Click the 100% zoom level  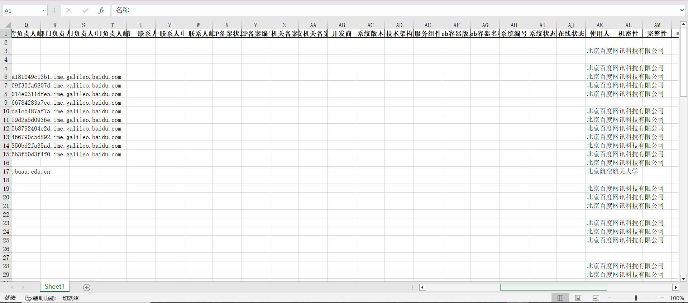point(677,298)
